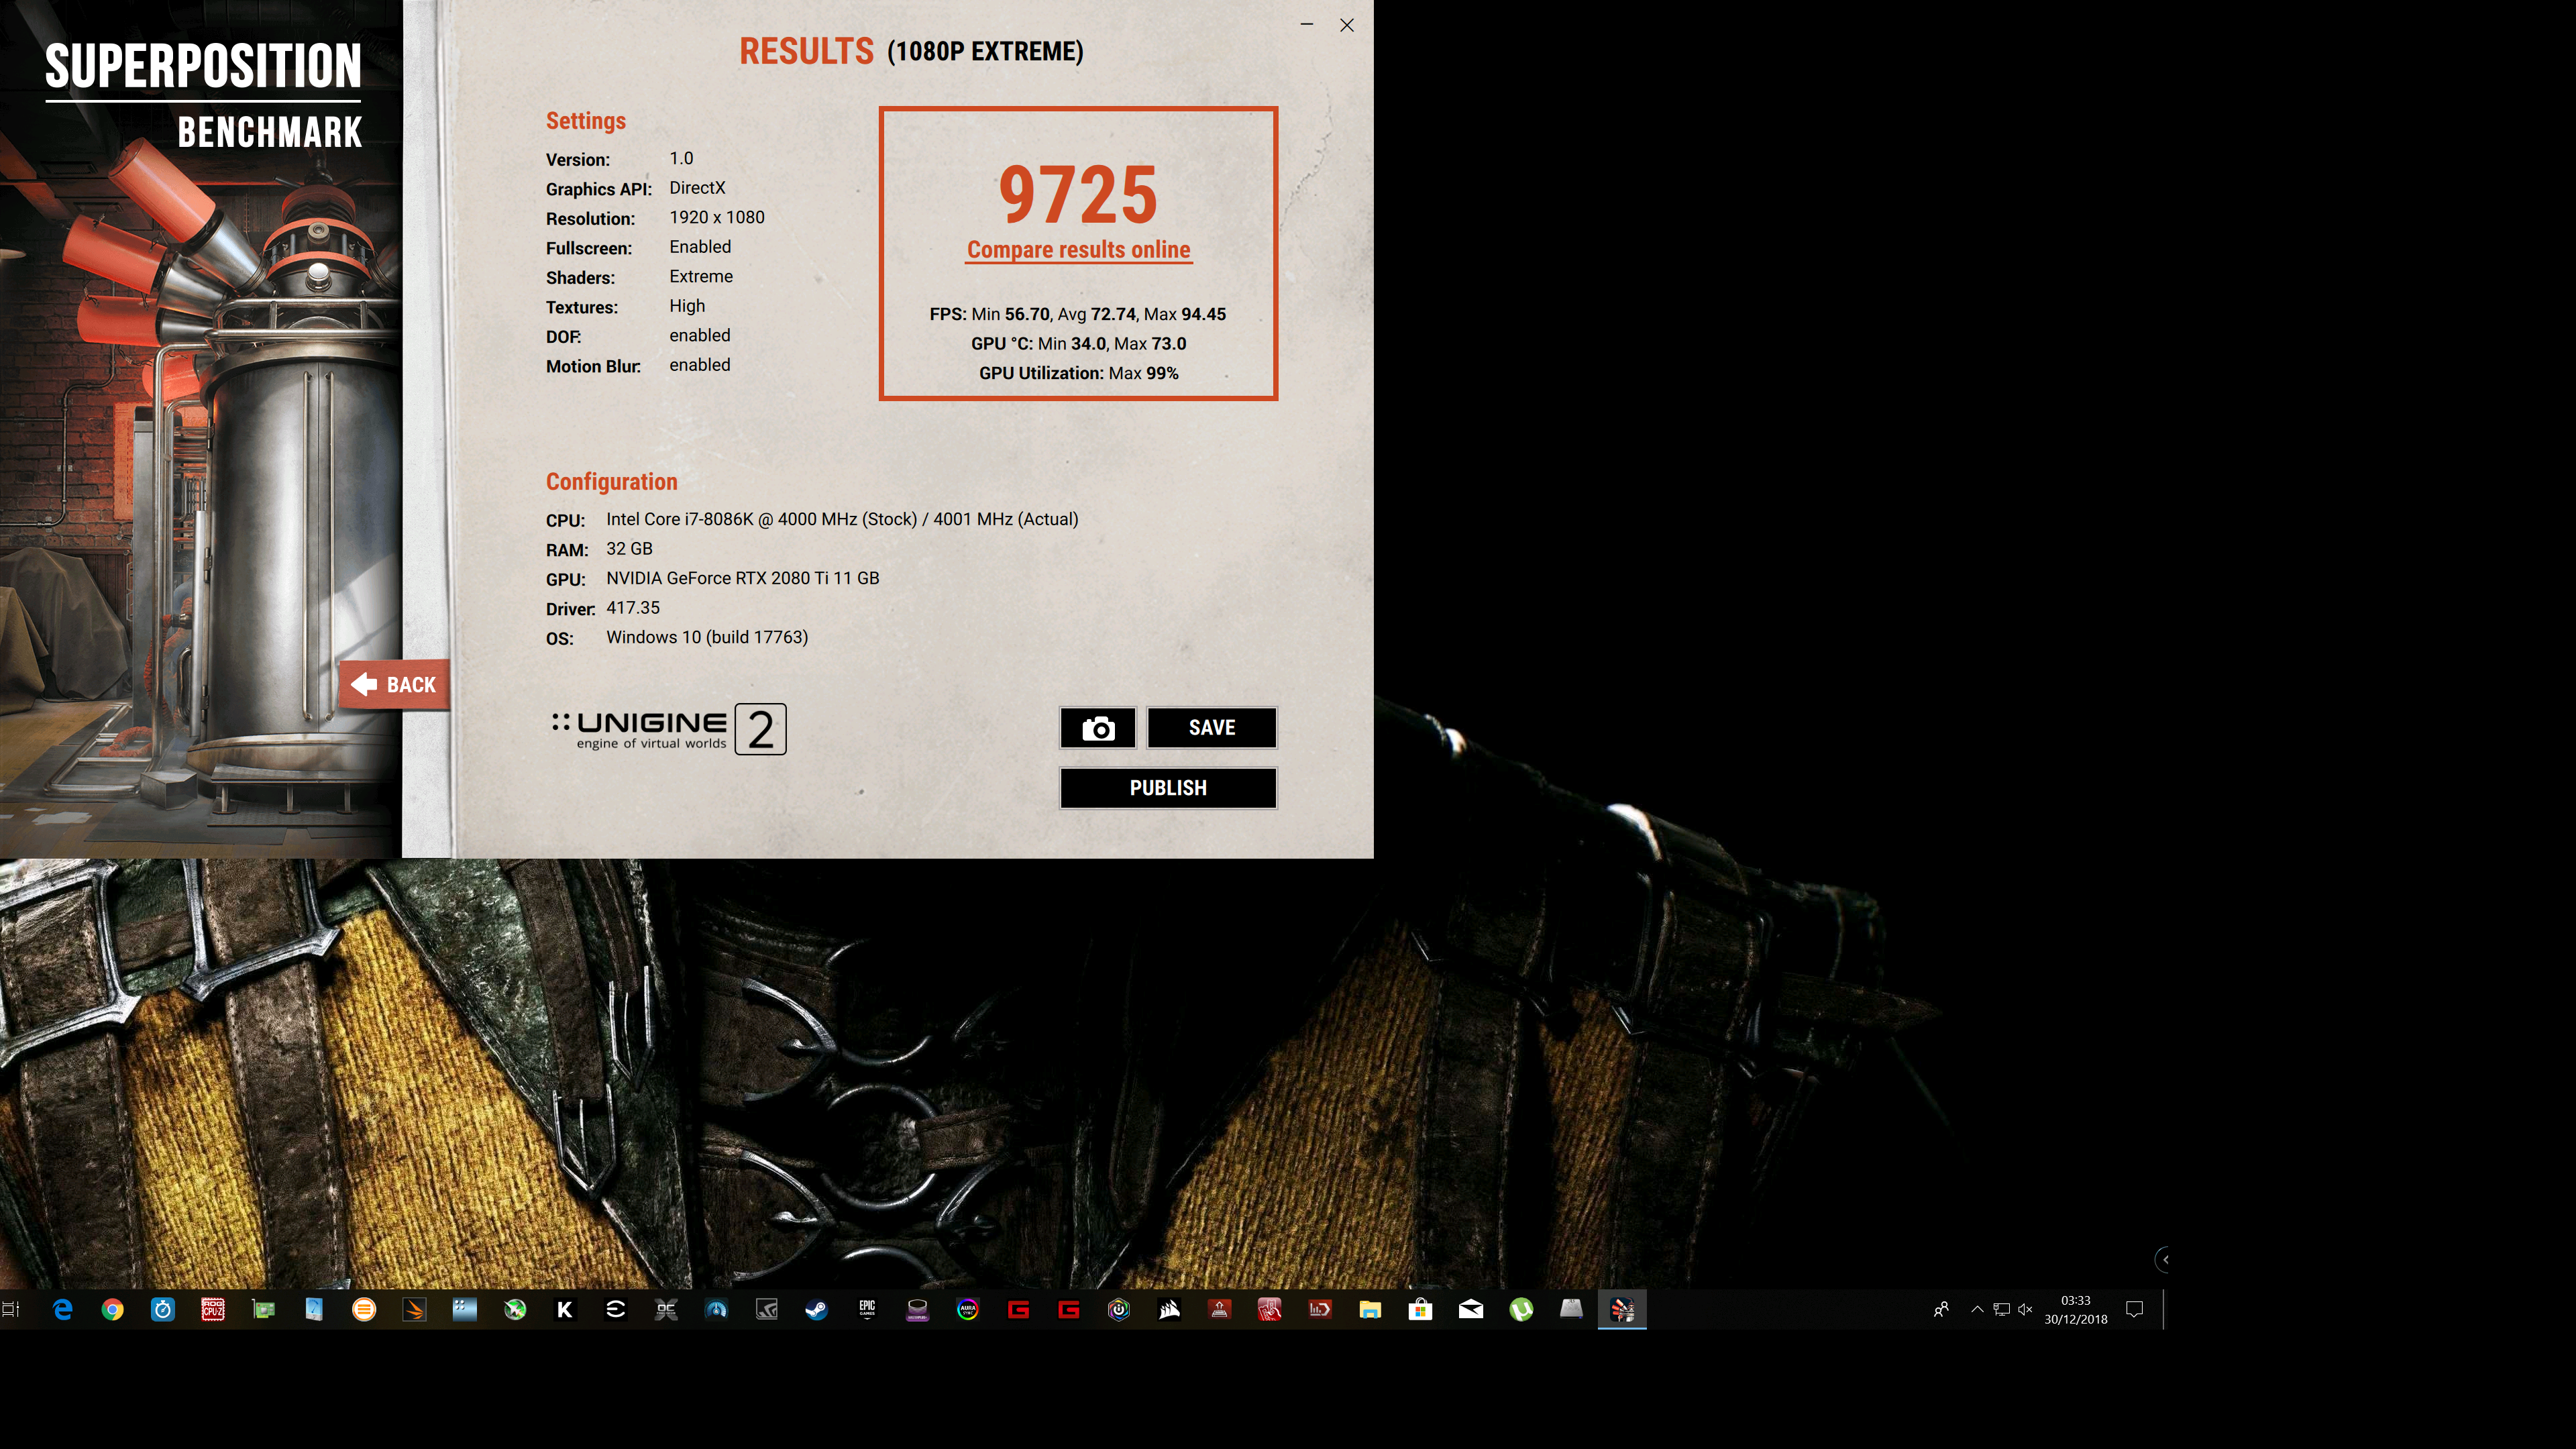The width and height of the screenshot is (2576, 1449).
Task: Open the graphics card utility icon
Action: [x=263, y=1310]
